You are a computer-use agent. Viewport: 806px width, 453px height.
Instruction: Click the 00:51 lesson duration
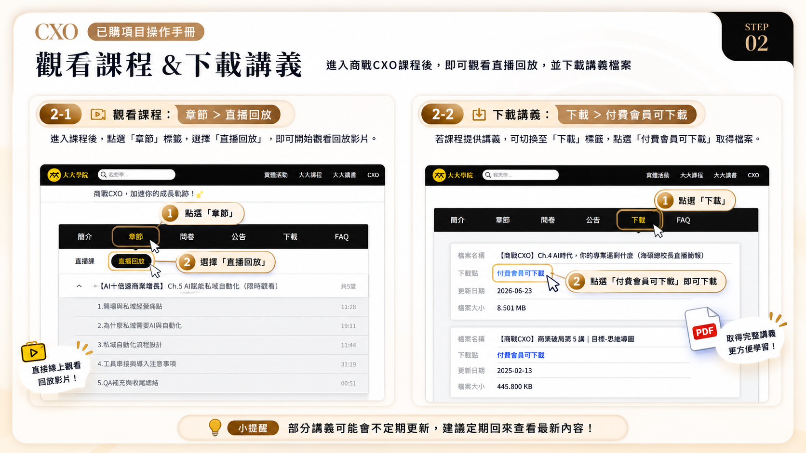[x=349, y=384]
